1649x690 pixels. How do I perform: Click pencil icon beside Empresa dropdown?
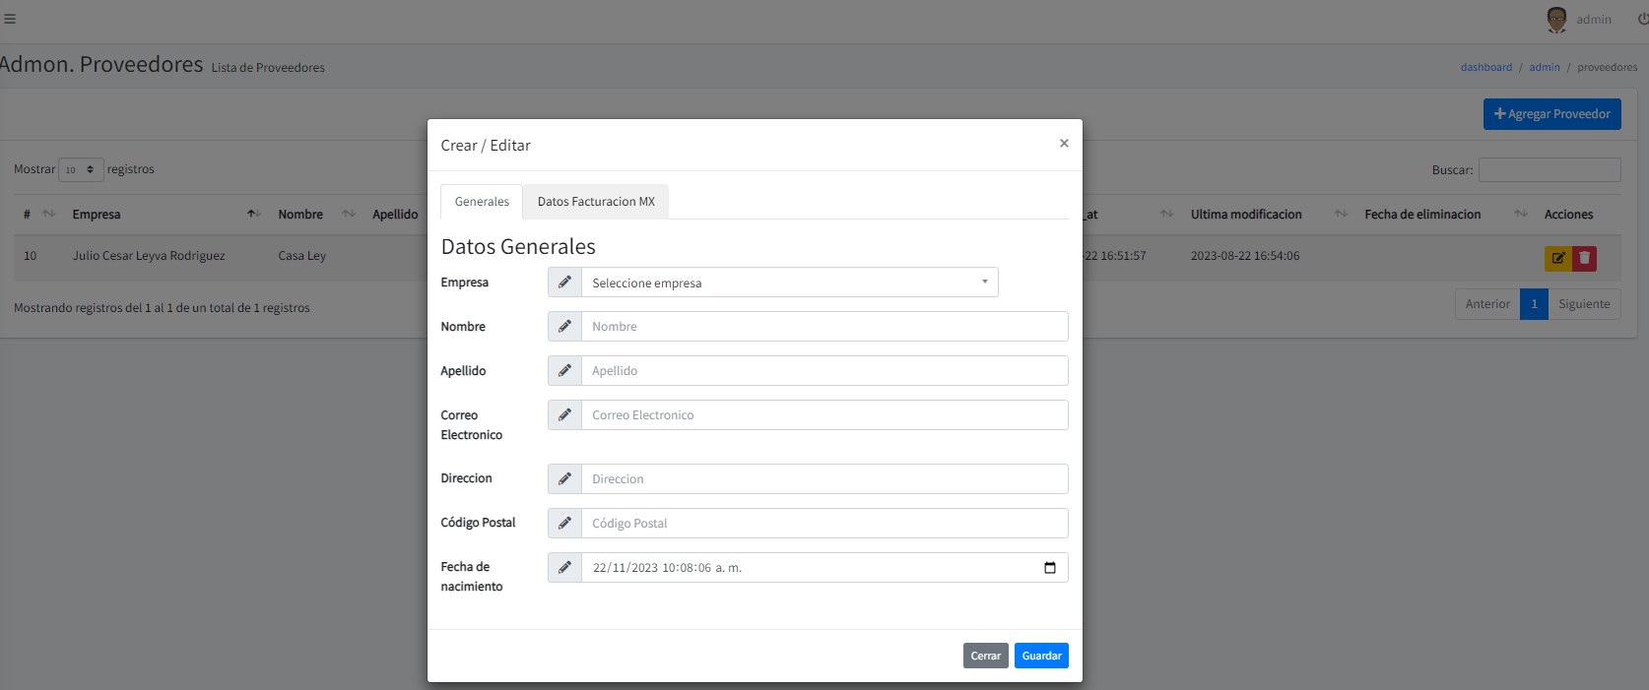[x=564, y=282]
